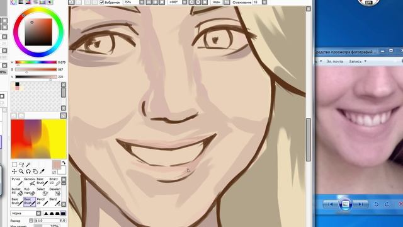
Task: Toggle the RGB sliders panel button
Action: coord(21,2)
